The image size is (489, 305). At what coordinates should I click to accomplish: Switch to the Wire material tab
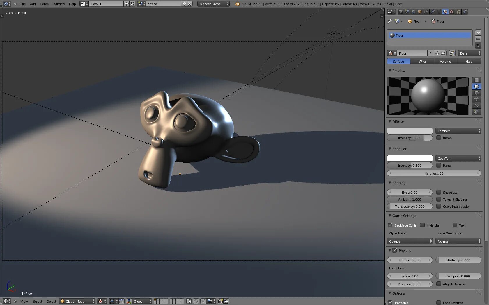422,61
